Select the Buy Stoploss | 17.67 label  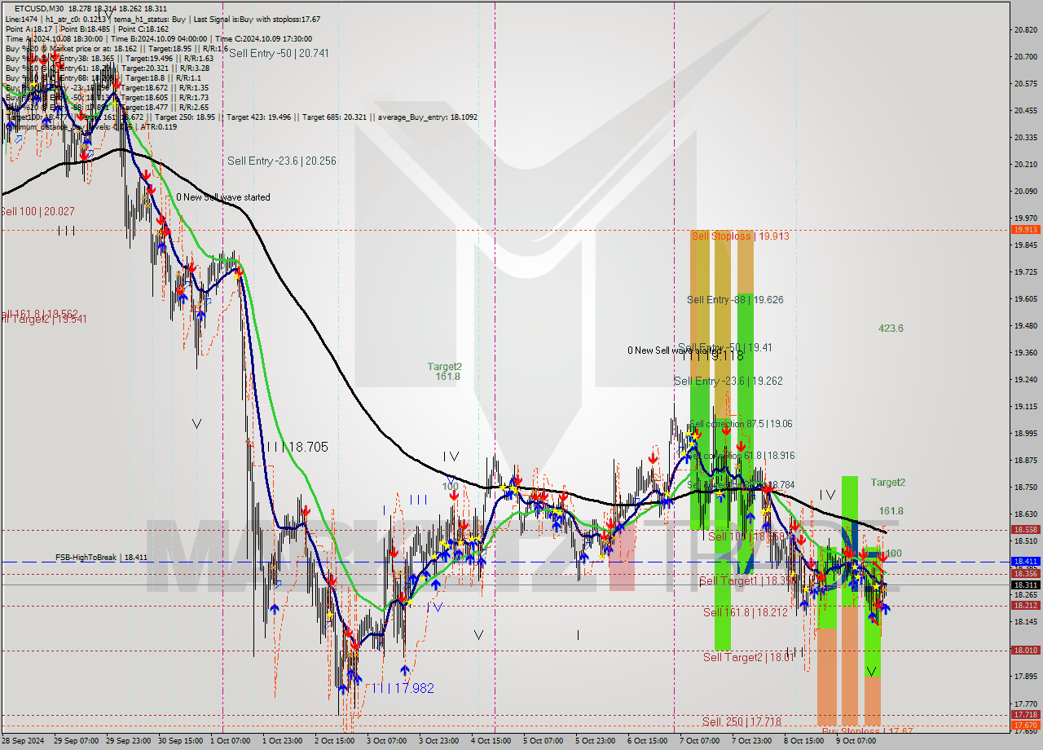coord(867,731)
